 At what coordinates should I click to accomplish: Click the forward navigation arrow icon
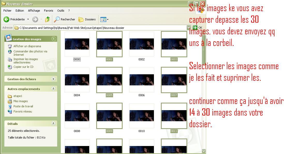tap(35, 19)
